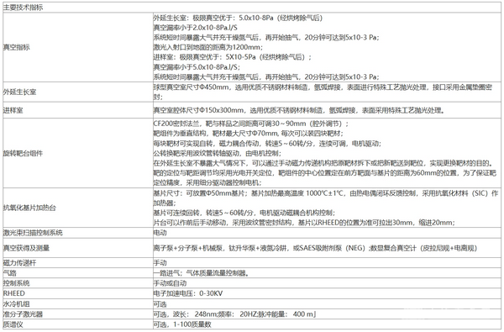Select the 气路 row label
Viewport: 504px width, 332px height.
tap(10, 273)
